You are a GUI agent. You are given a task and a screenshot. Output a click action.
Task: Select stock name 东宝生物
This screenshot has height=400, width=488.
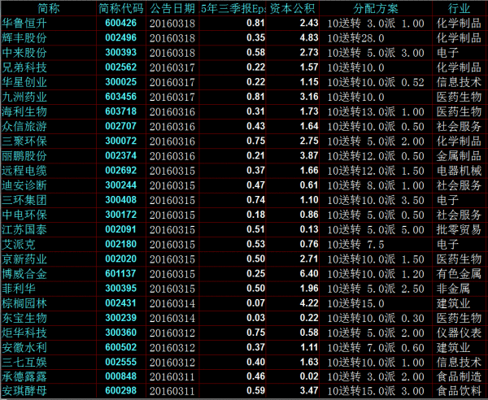[24, 318]
